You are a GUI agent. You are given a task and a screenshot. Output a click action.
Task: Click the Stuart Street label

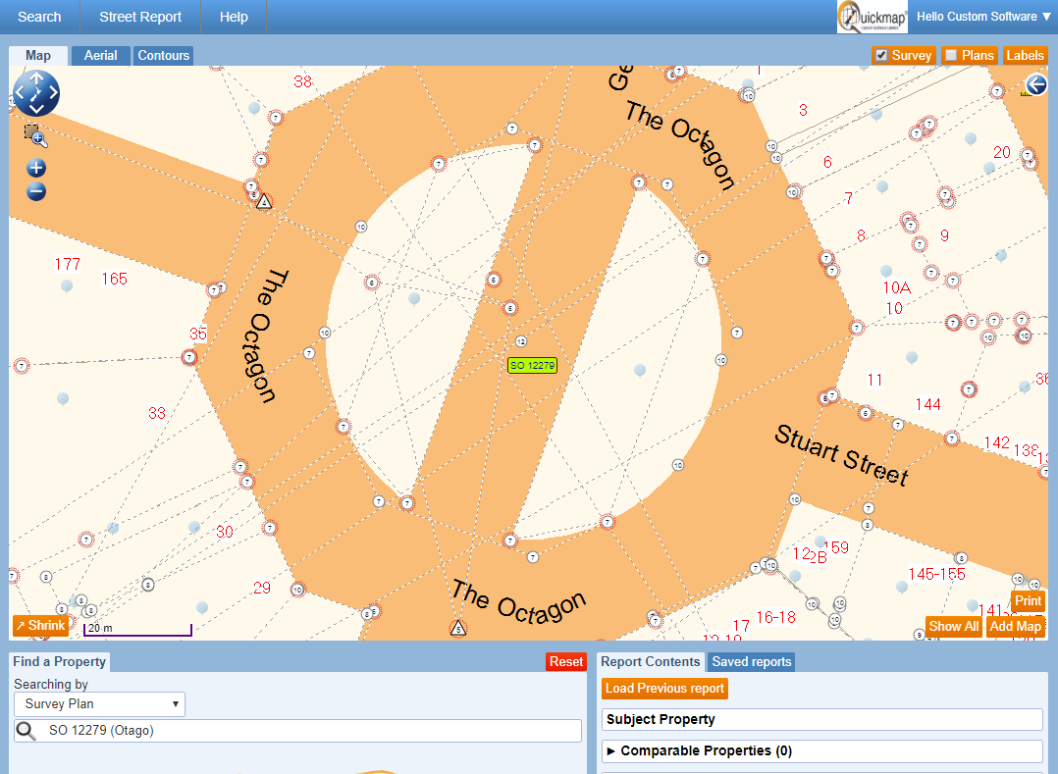(841, 455)
